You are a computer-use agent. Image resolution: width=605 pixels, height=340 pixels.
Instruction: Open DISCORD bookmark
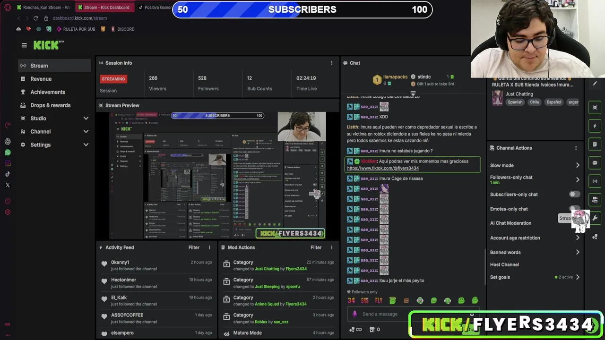tap(122, 29)
